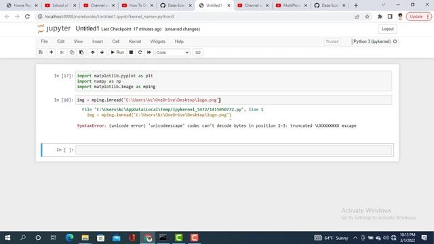Click the imread code cell In [18]

tap(233, 100)
